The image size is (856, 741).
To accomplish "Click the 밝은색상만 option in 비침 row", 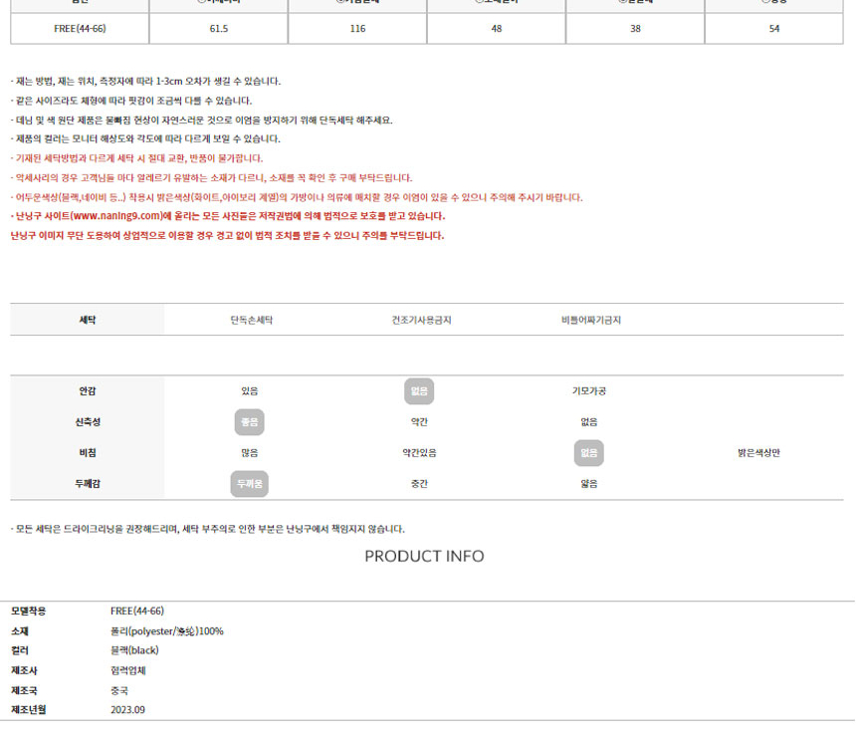I will tap(758, 453).
